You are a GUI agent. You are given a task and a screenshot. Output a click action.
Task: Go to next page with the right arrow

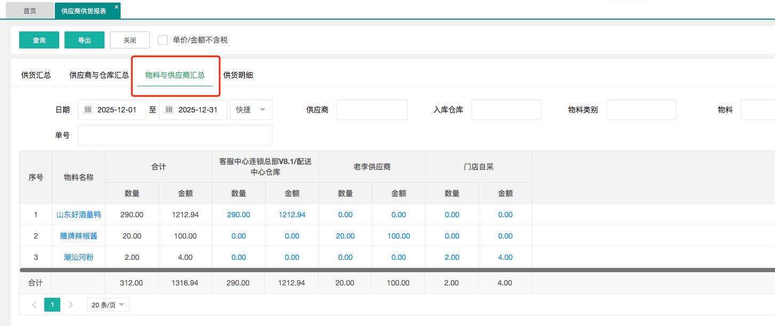coord(70,305)
